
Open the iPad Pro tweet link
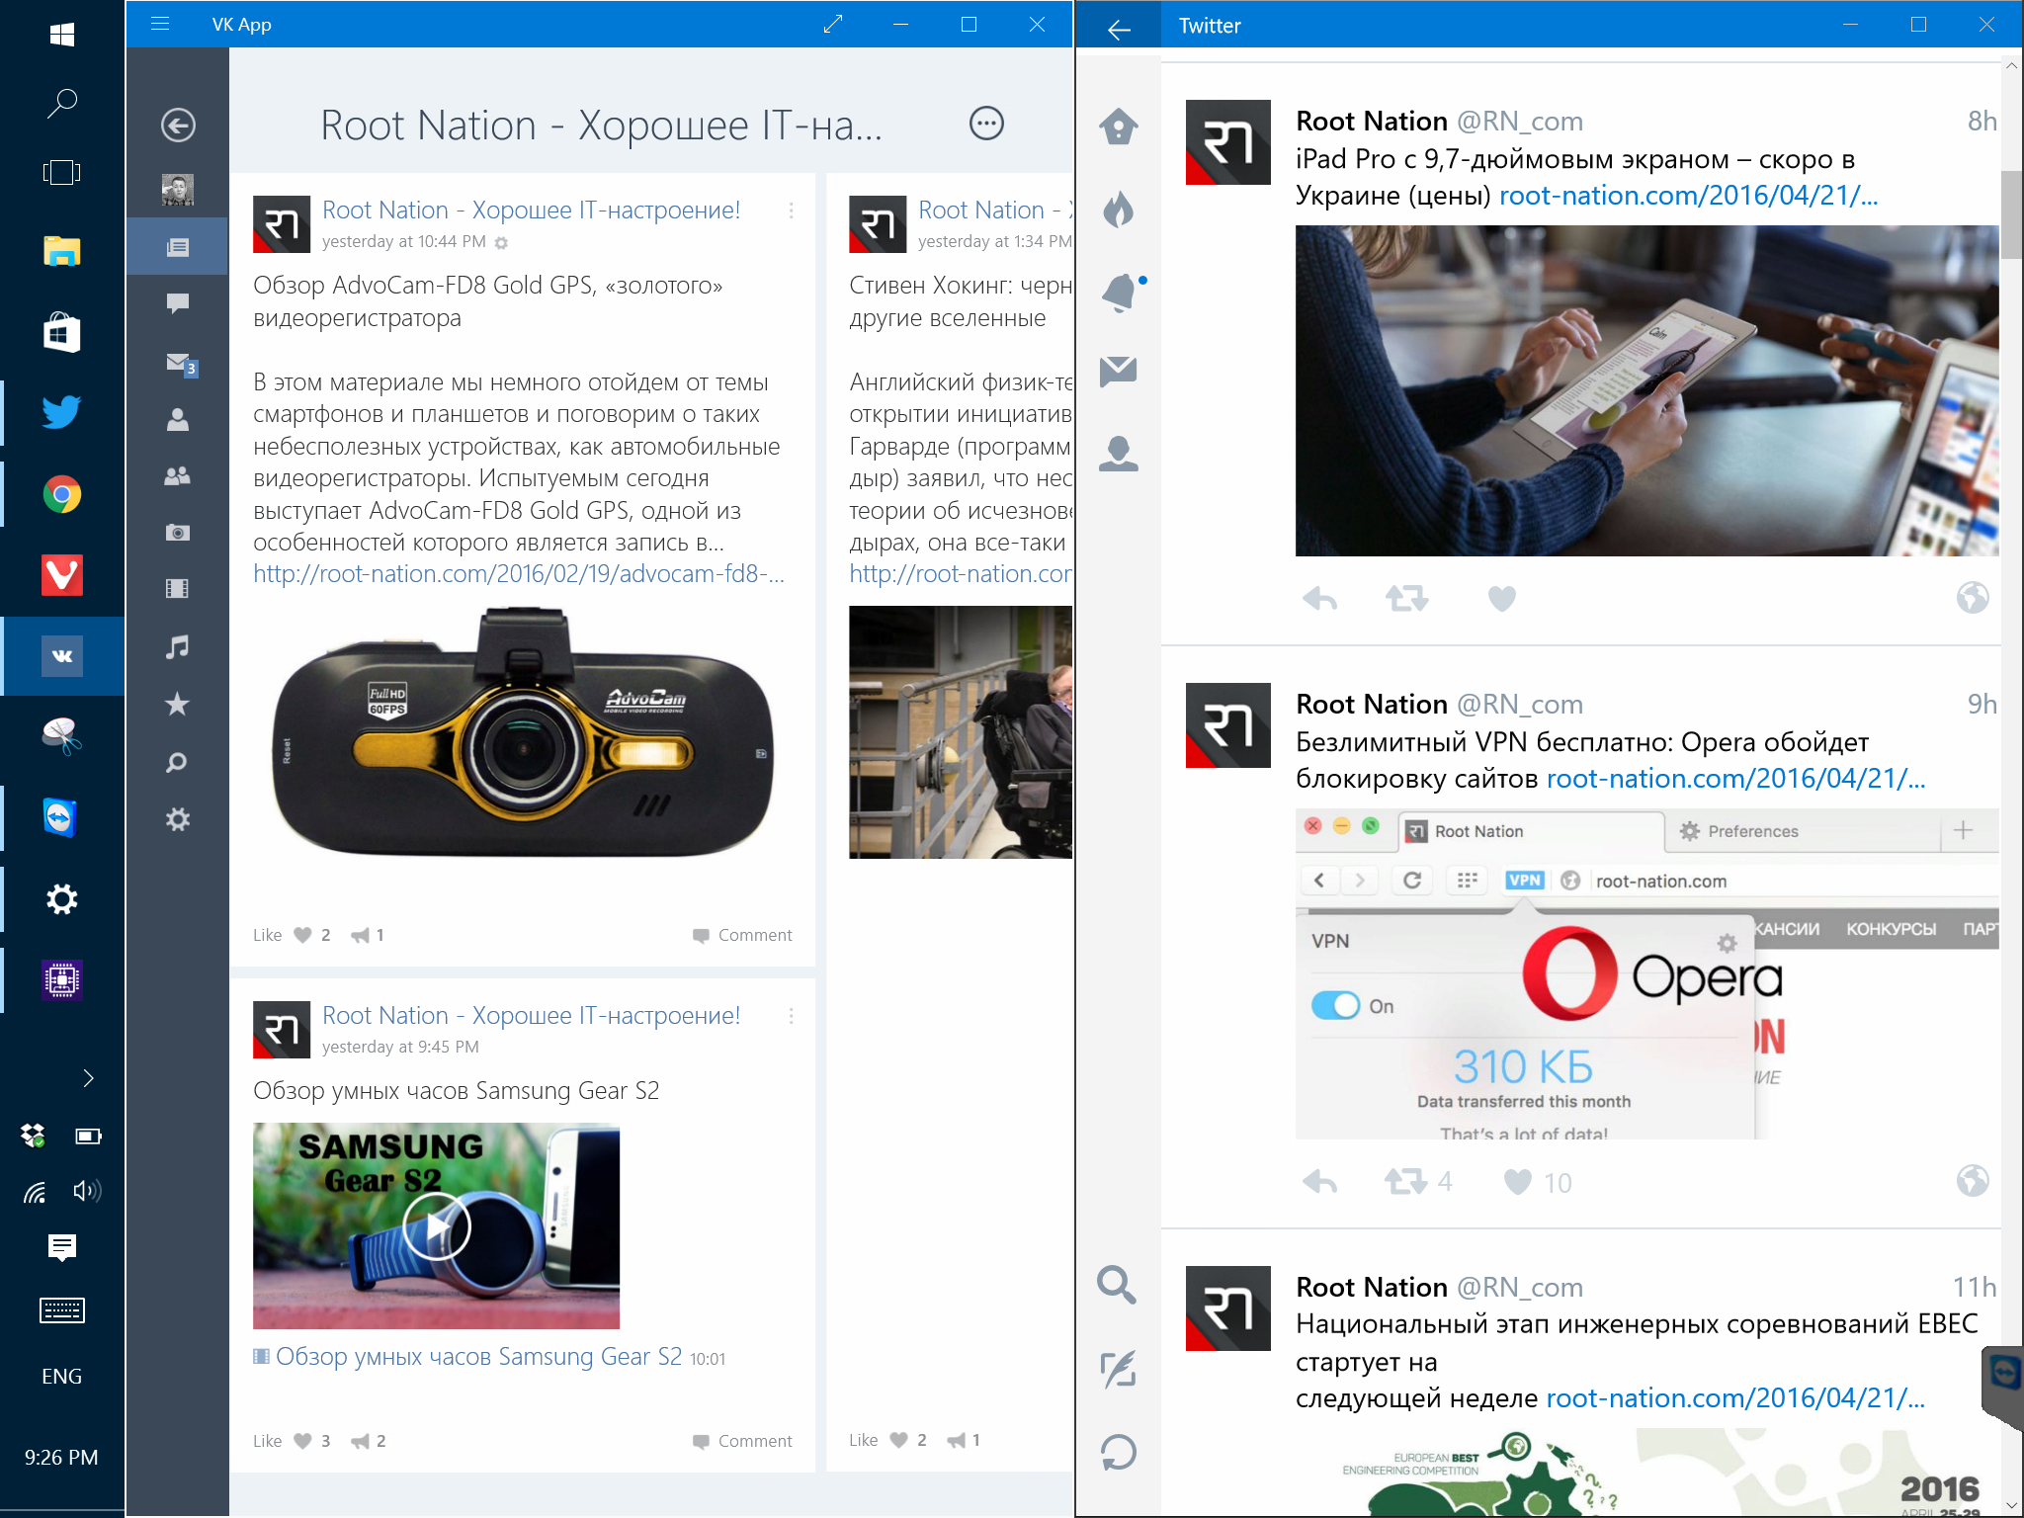(x=1689, y=196)
